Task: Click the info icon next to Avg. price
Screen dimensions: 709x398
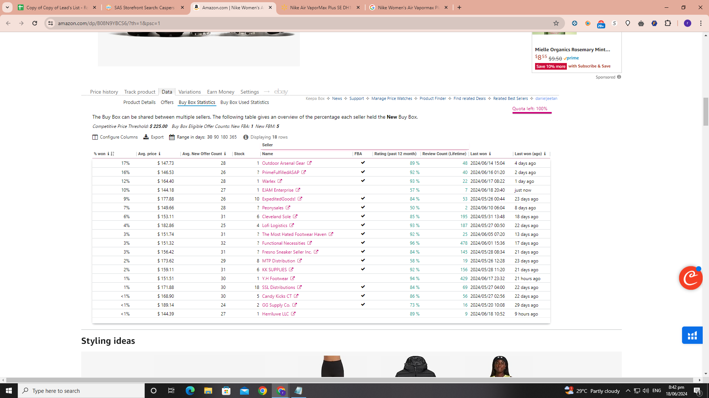Action: tap(160, 154)
